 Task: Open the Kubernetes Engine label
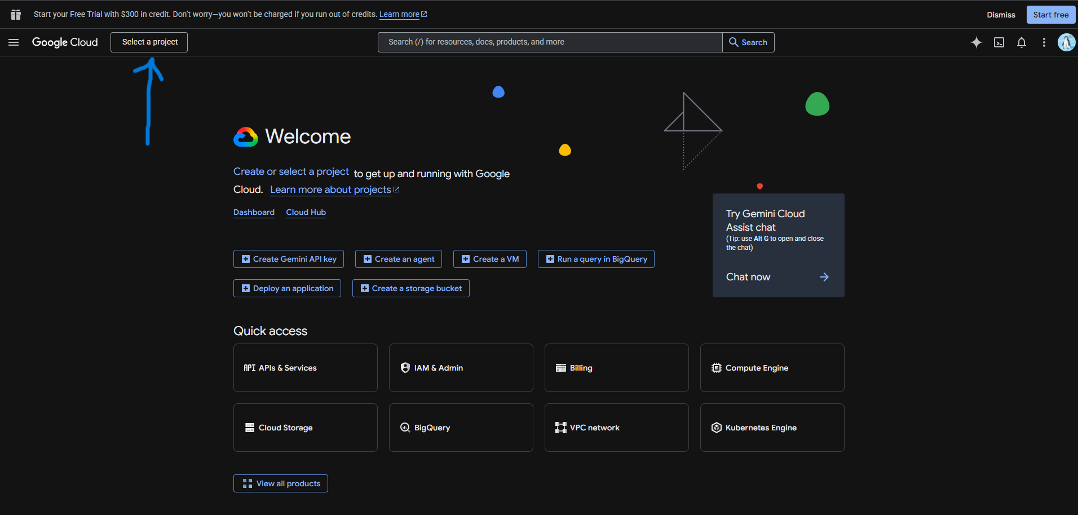[761, 428]
